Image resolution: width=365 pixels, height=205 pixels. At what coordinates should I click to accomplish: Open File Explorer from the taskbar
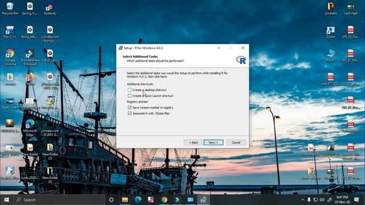click(x=125, y=200)
